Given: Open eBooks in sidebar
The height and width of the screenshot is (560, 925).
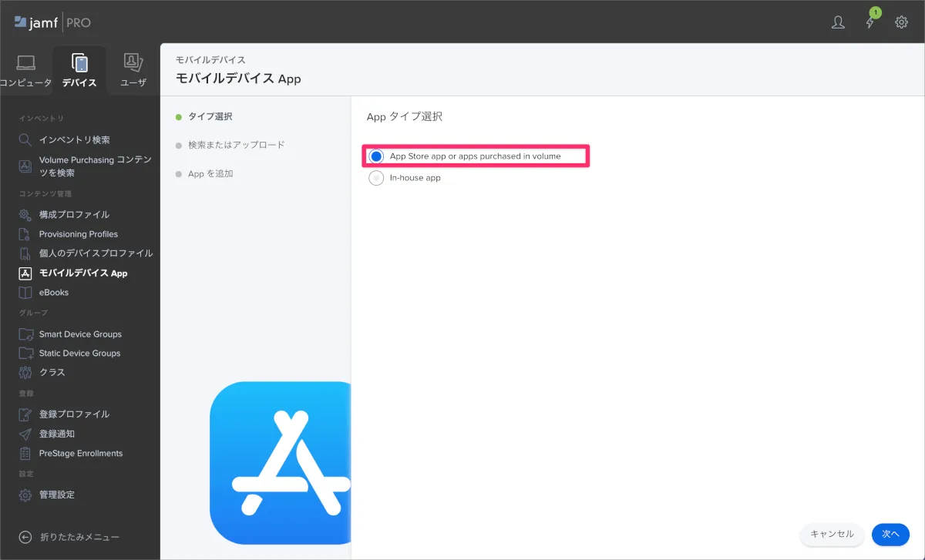Looking at the screenshot, I should click(x=54, y=293).
